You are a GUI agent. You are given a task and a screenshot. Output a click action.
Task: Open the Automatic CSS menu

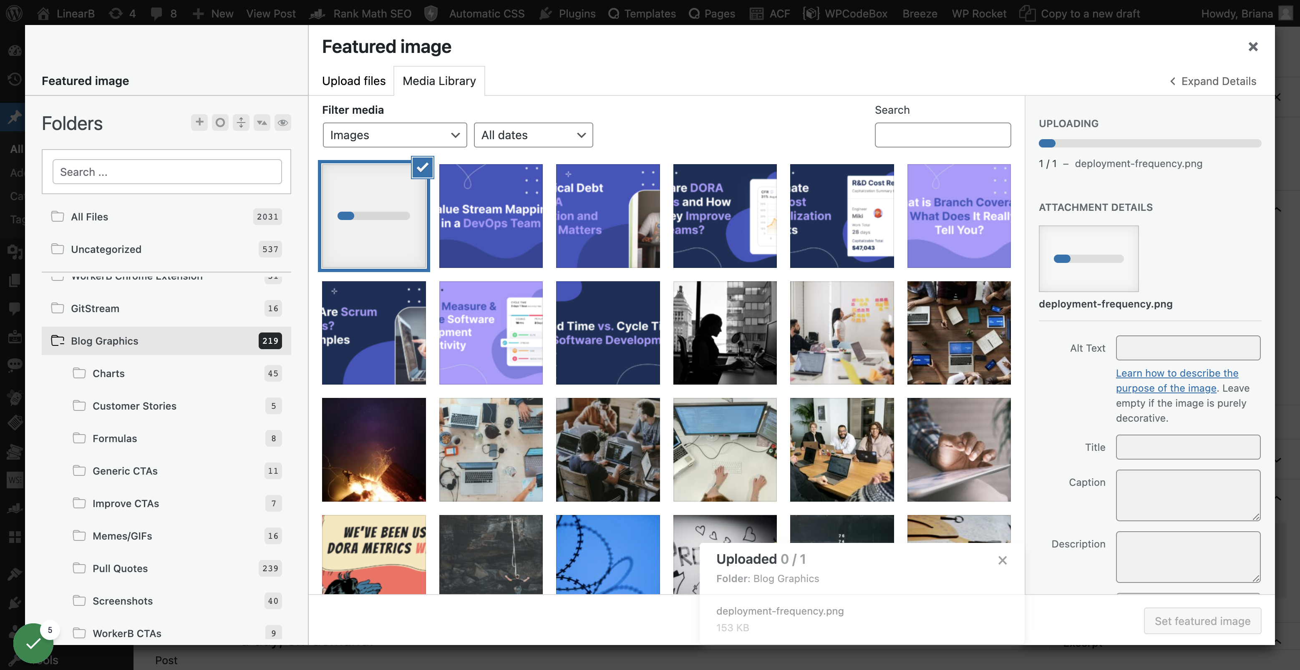click(x=474, y=14)
